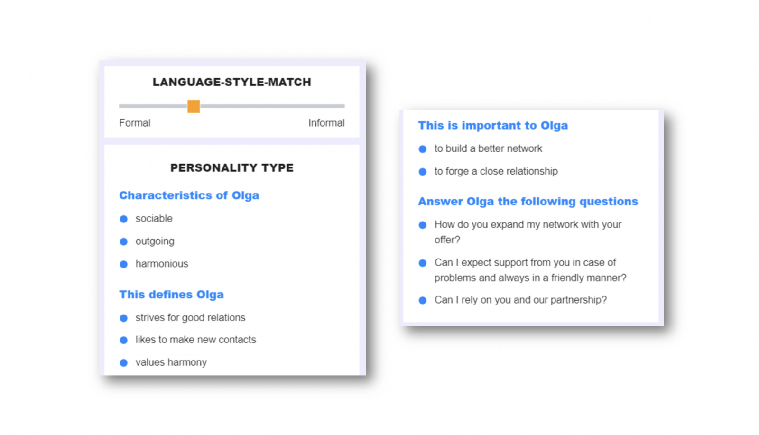Click the bullet next to 'values harmony'
The image size is (759, 435).
click(124, 363)
